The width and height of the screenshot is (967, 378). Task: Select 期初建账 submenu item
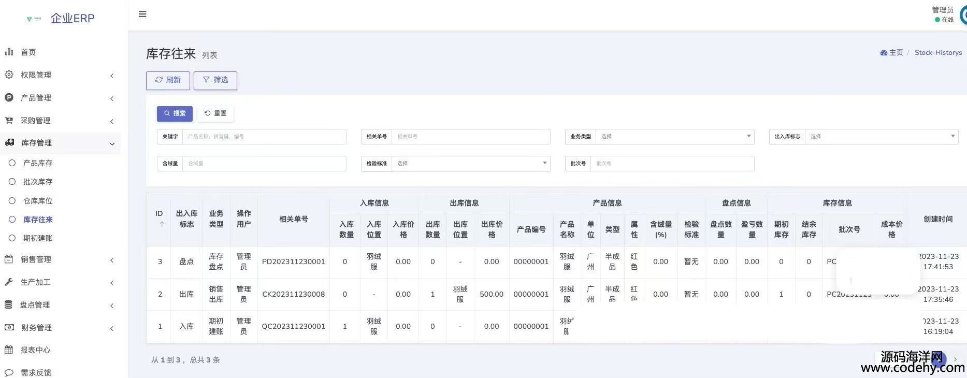[38, 238]
